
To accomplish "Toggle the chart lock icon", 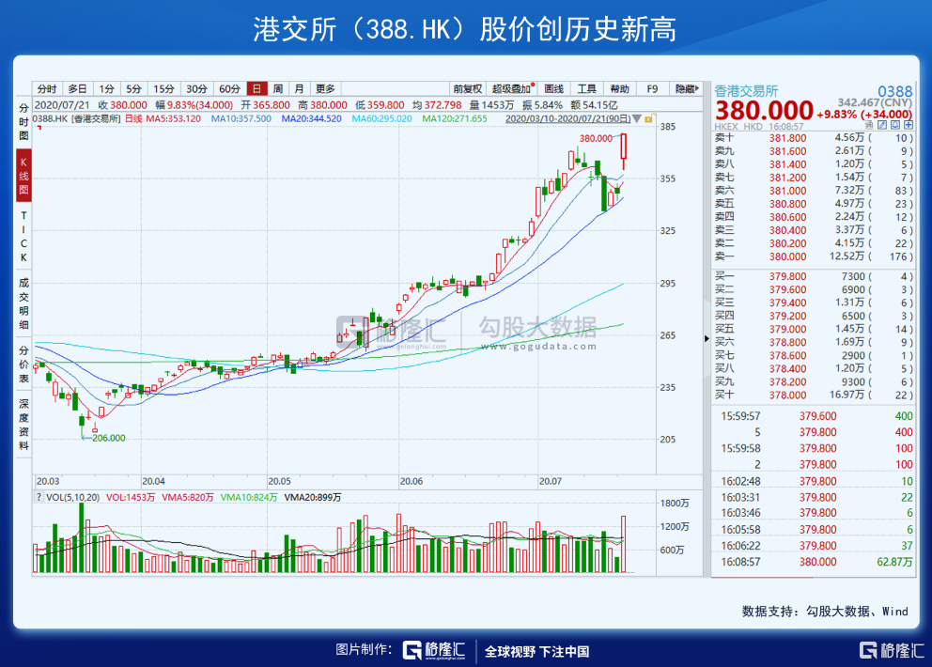I will pyautogui.click(x=649, y=118).
